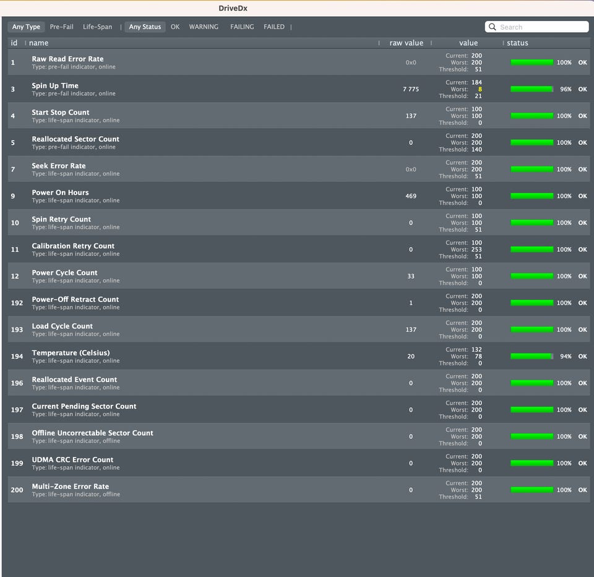594x577 pixels.
Task: Click the Spin Up Time health bar
Action: [532, 89]
